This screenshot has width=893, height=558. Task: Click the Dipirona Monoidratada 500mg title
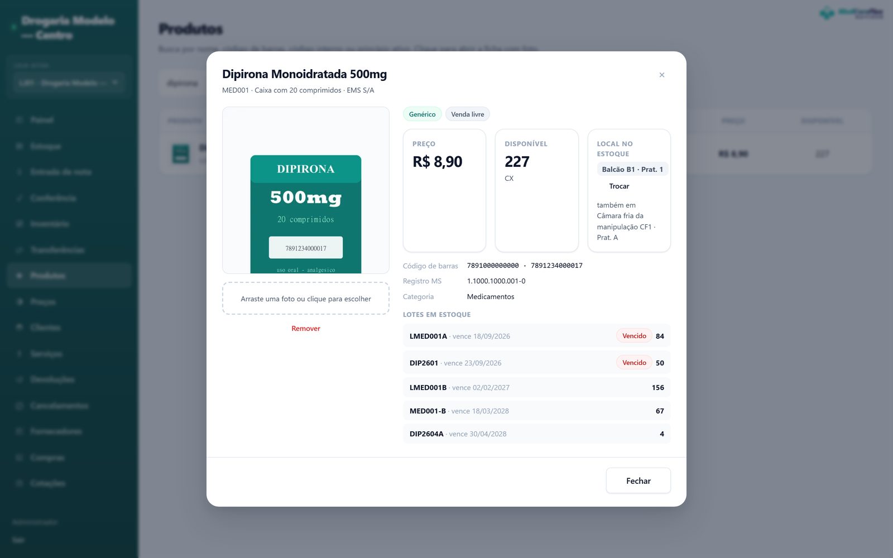pyautogui.click(x=304, y=74)
